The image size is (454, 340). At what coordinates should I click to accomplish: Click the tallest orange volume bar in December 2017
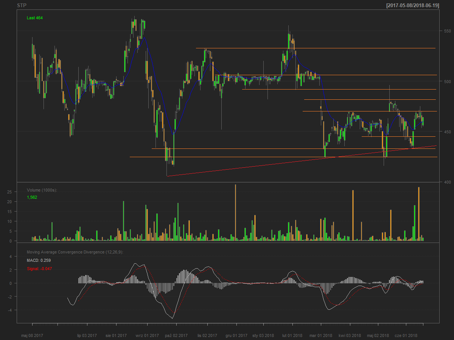(235, 213)
